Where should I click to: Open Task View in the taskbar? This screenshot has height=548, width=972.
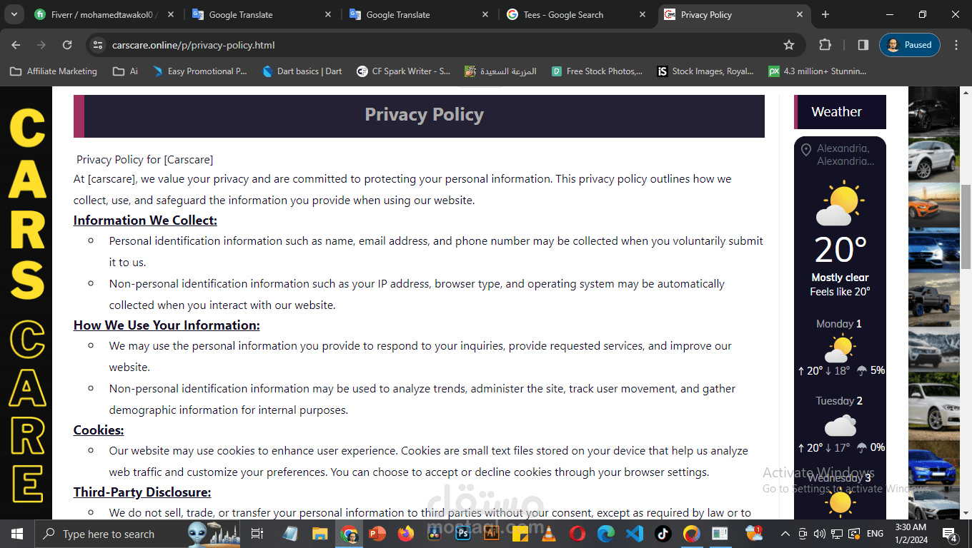[x=257, y=534]
